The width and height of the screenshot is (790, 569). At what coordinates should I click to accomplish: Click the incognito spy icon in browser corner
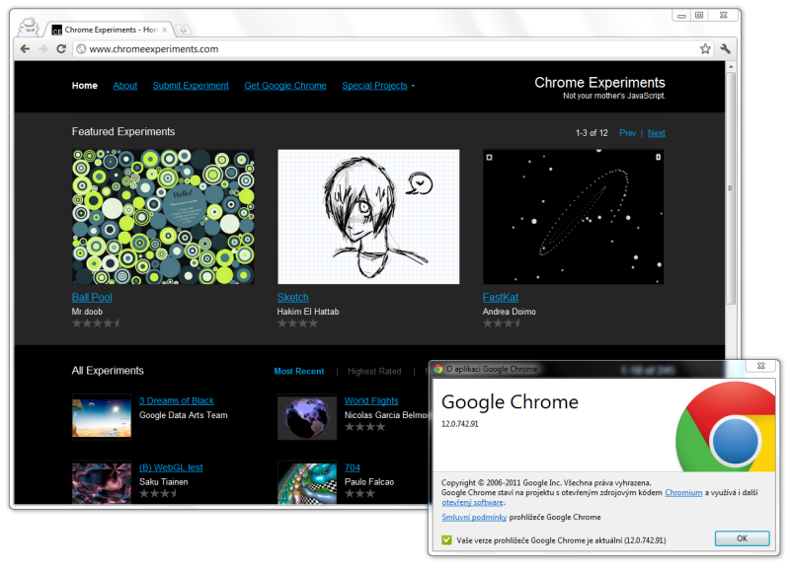pos(29,28)
